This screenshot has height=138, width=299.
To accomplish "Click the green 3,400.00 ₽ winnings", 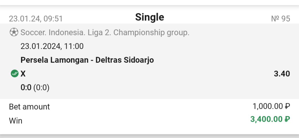I will coord(270,119).
